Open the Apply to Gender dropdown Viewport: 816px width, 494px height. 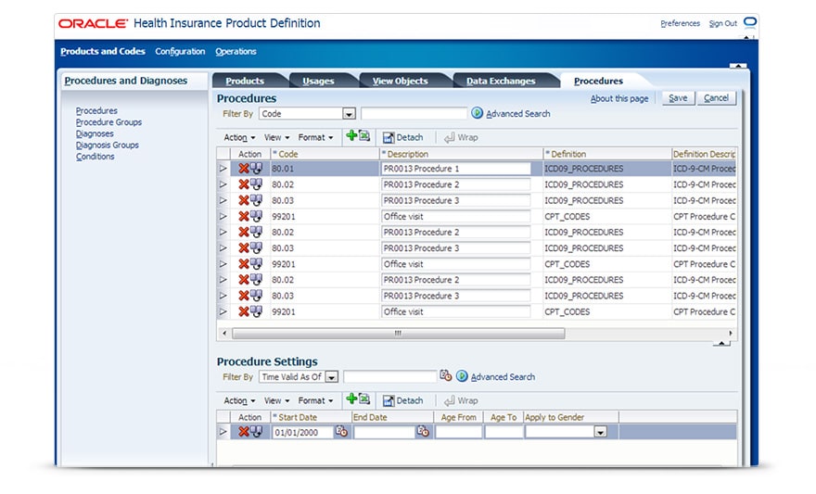pyautogui.click(x=600, y=432)
